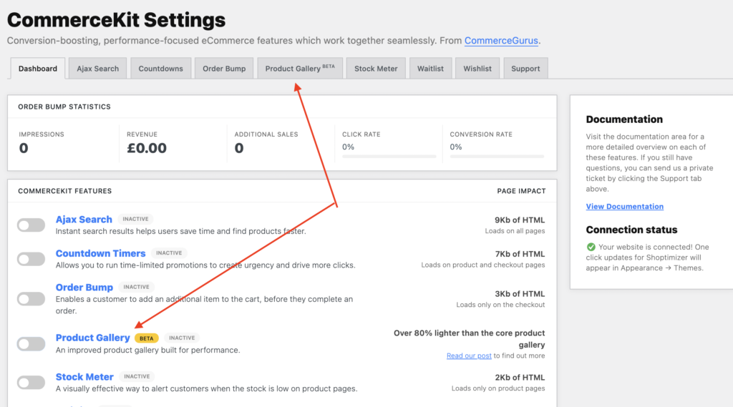Open the Stock Meter feature link

click(84, 377)
